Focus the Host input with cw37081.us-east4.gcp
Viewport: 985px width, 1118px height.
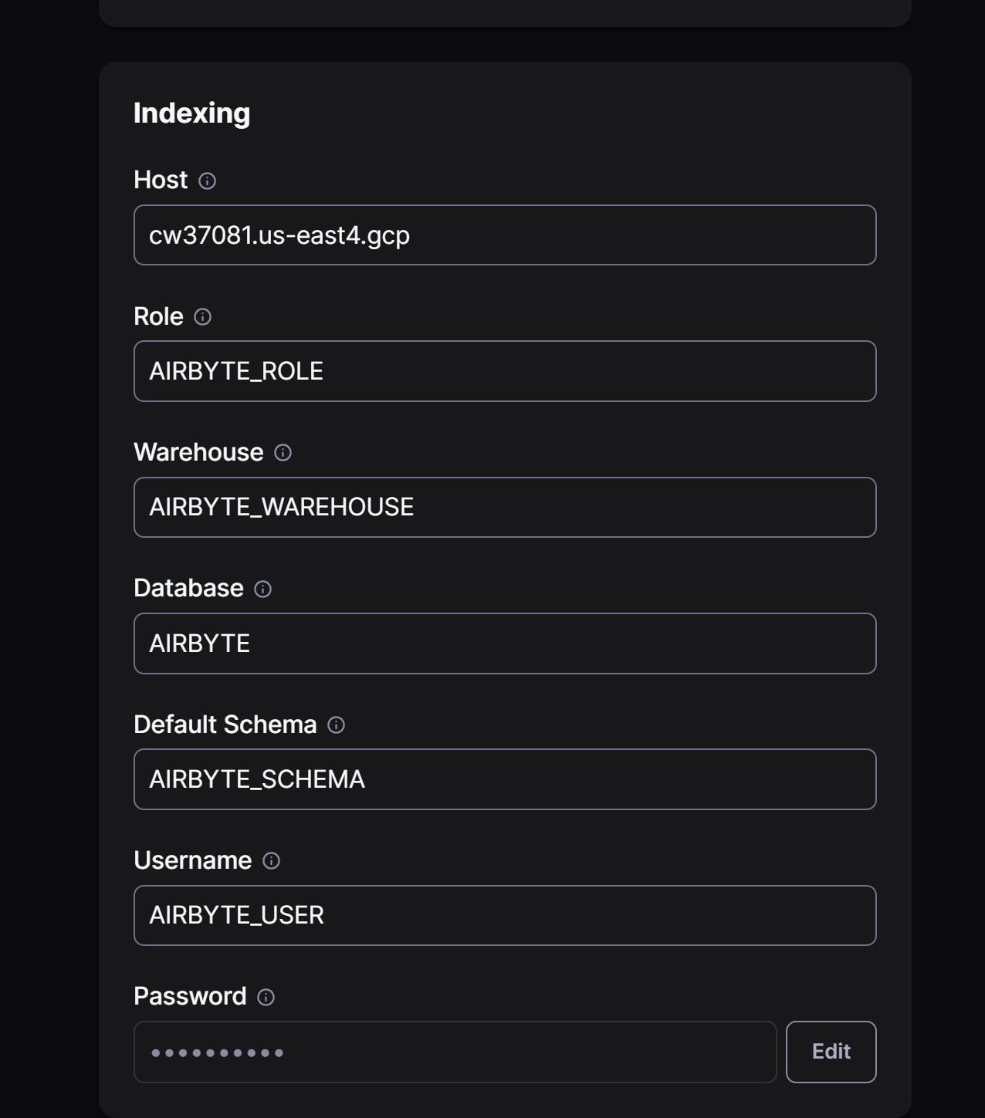(505, 235)
